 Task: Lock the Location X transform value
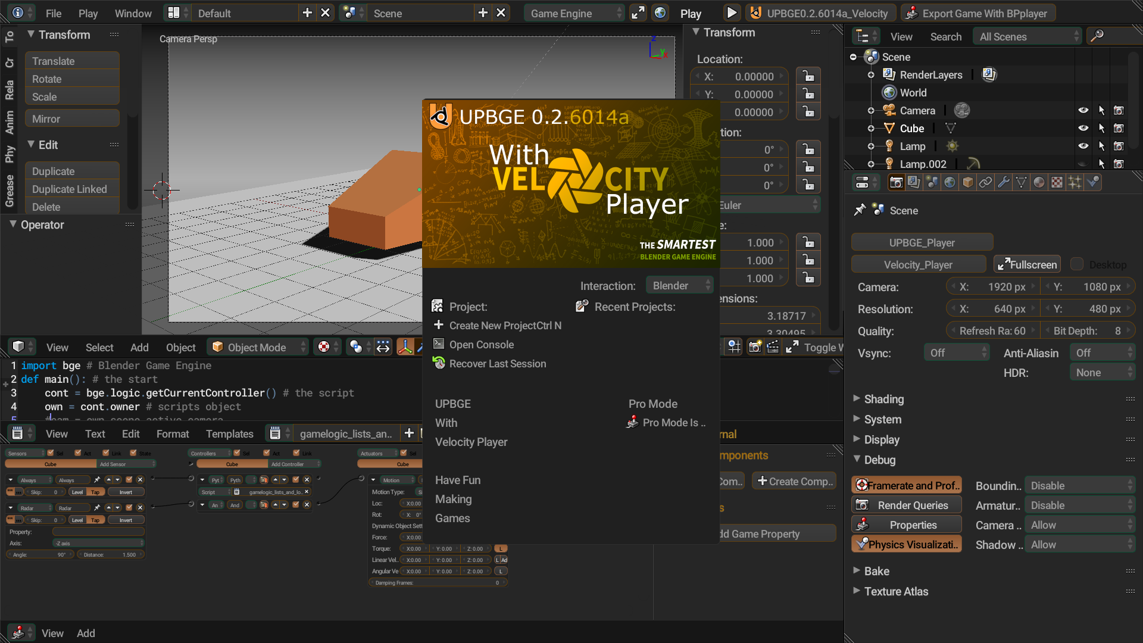808,76
